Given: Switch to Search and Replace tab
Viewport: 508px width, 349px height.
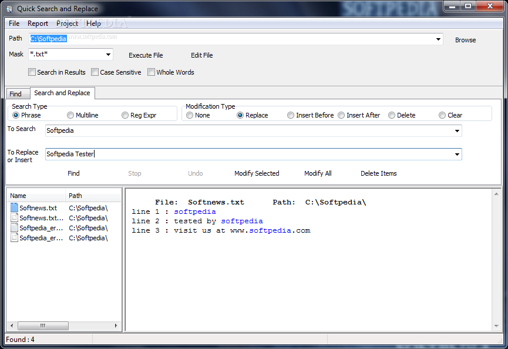Looking at the screenshot, I should (62, 93).
